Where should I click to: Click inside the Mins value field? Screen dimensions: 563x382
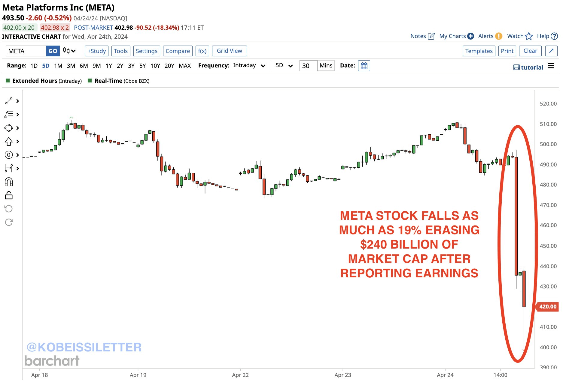coord(308,65)
